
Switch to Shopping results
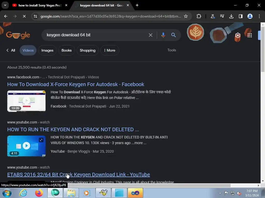click(87, 50)
